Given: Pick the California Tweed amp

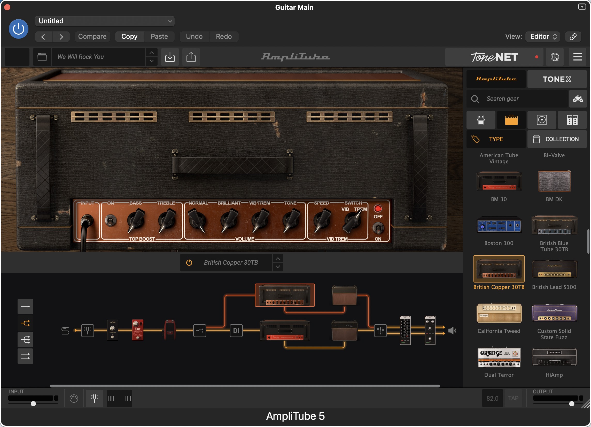Looking at the screenshot, I should (499, 313).
